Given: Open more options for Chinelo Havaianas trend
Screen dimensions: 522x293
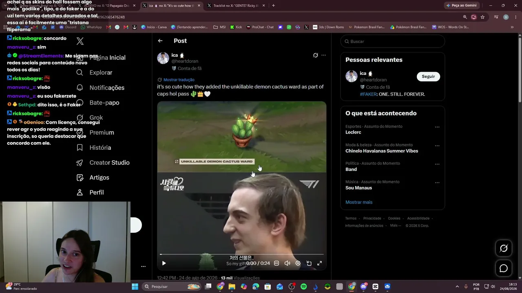Looking at the screenshot, I should (437, 146).
